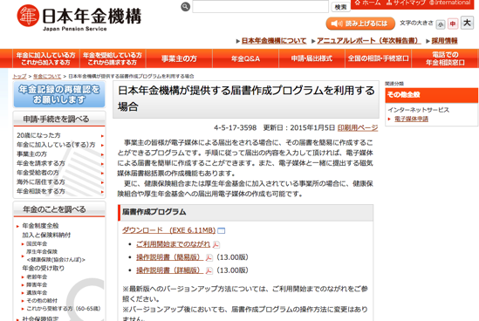Click the 読み上げるには speaker button
This screenshot has width=479, height=321.
tap(360, 24)
